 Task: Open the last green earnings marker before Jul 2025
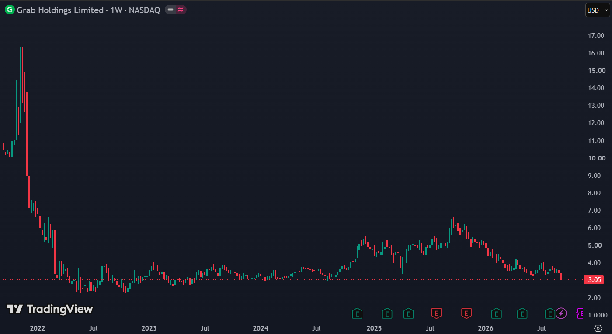pos(408,313)
